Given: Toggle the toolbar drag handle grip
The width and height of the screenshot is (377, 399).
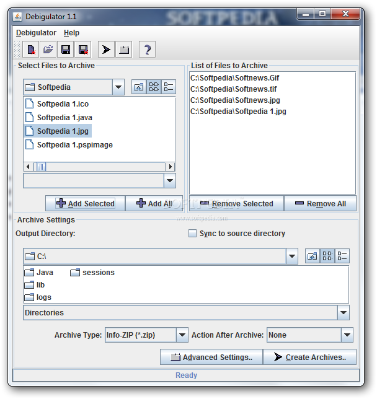Looking at the screenshot, I should tap(17, 50).
